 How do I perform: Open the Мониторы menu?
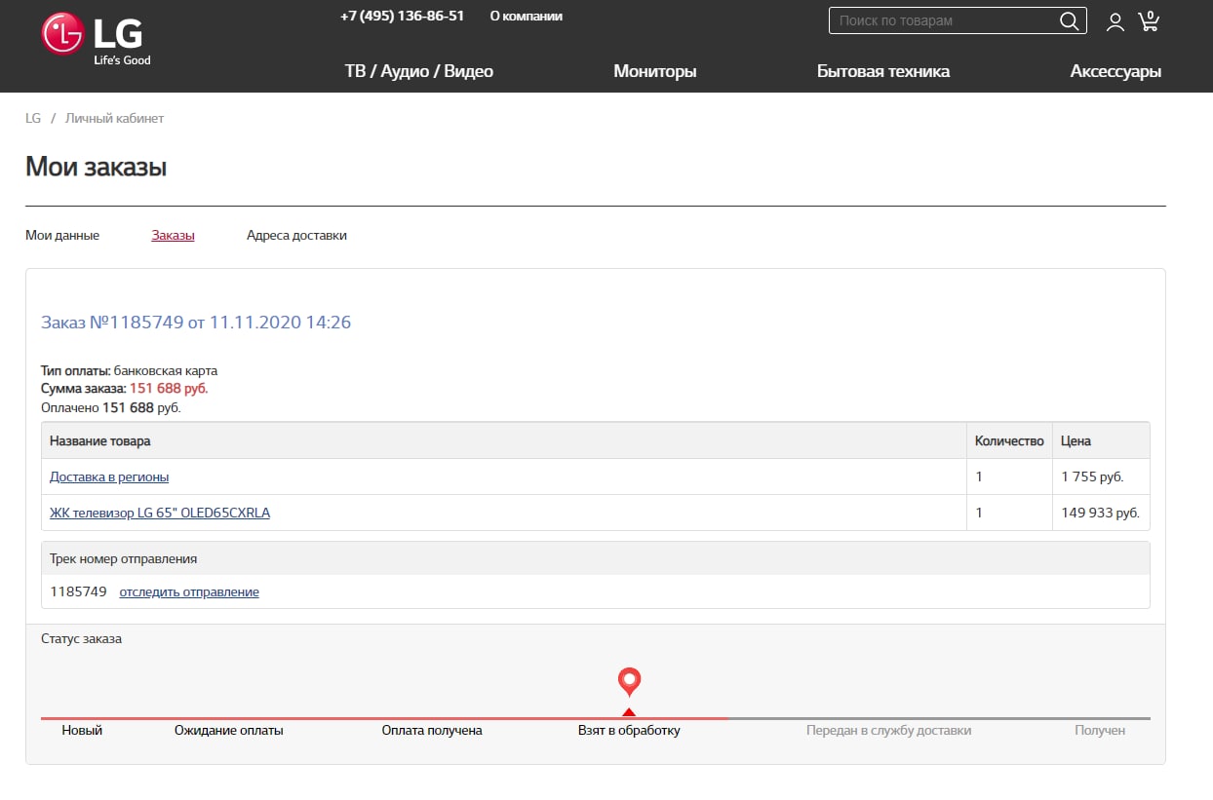[x=654, y=71]
